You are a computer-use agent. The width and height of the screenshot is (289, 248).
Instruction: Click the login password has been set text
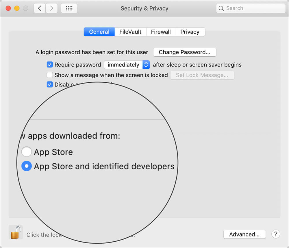92,52
